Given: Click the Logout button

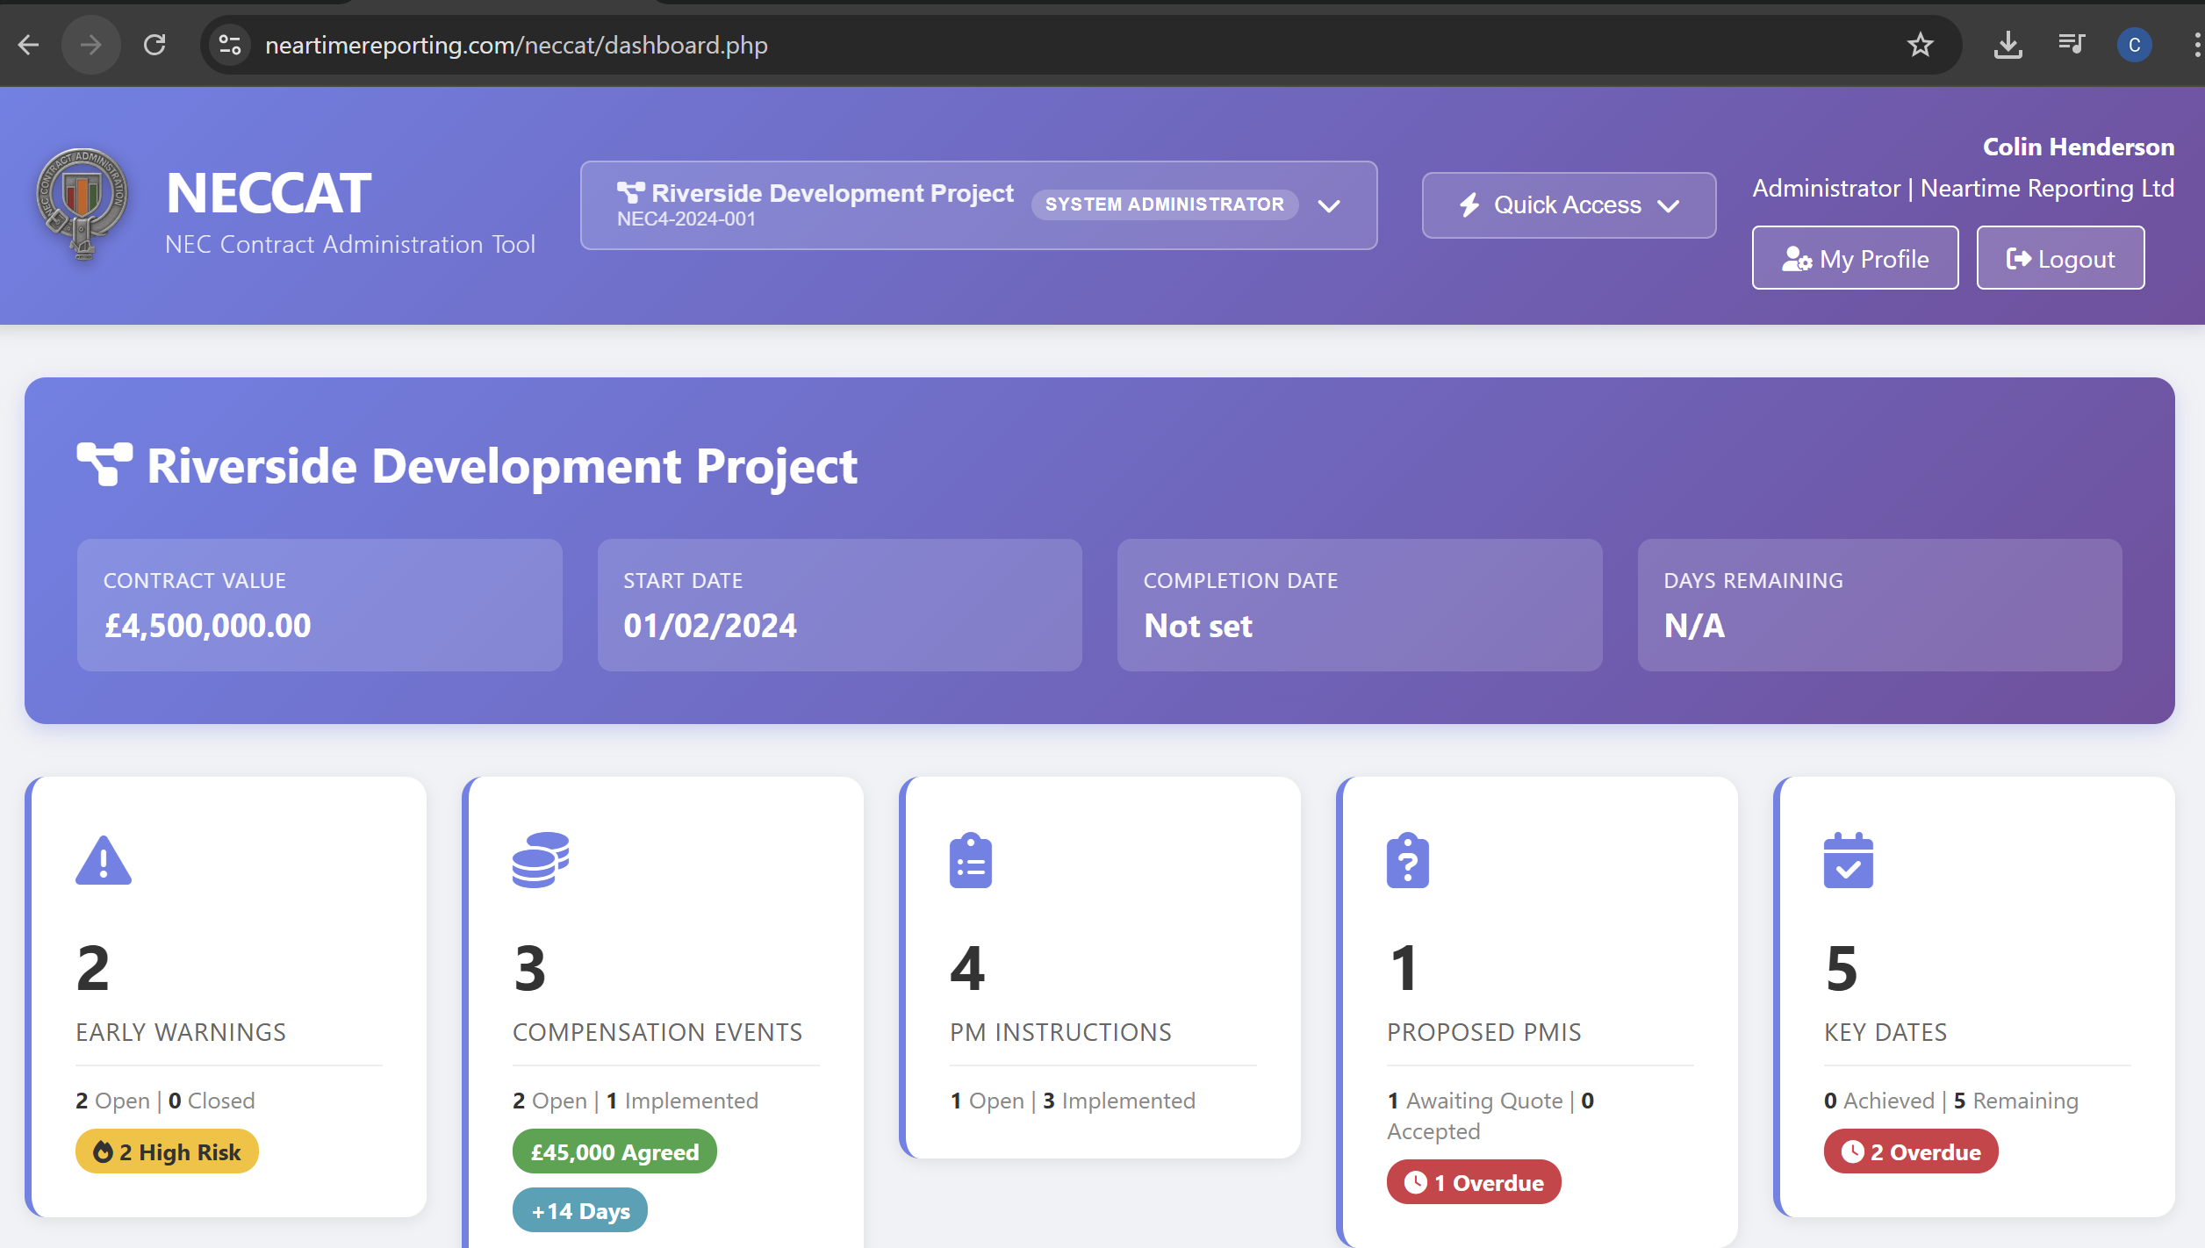Looking at the screenshot, I should pyautogui.click(x=2060, y=258).
